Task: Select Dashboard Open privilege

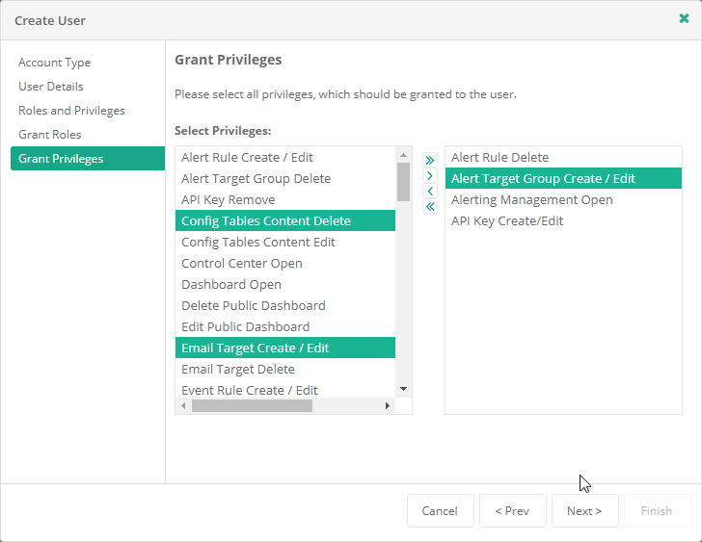Action: [x=285, y=284]
